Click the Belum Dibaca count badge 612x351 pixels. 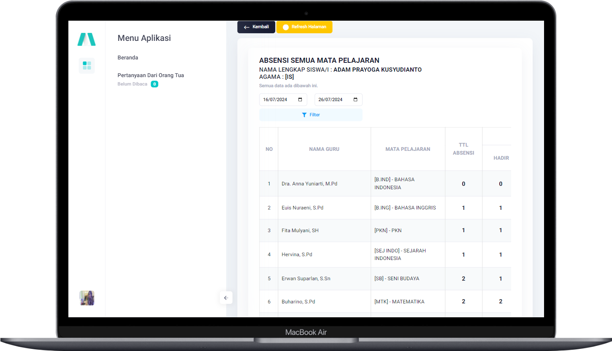[x=154, y=84]
